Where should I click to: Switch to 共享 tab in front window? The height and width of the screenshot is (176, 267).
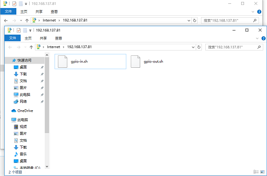tap(43, 38)
